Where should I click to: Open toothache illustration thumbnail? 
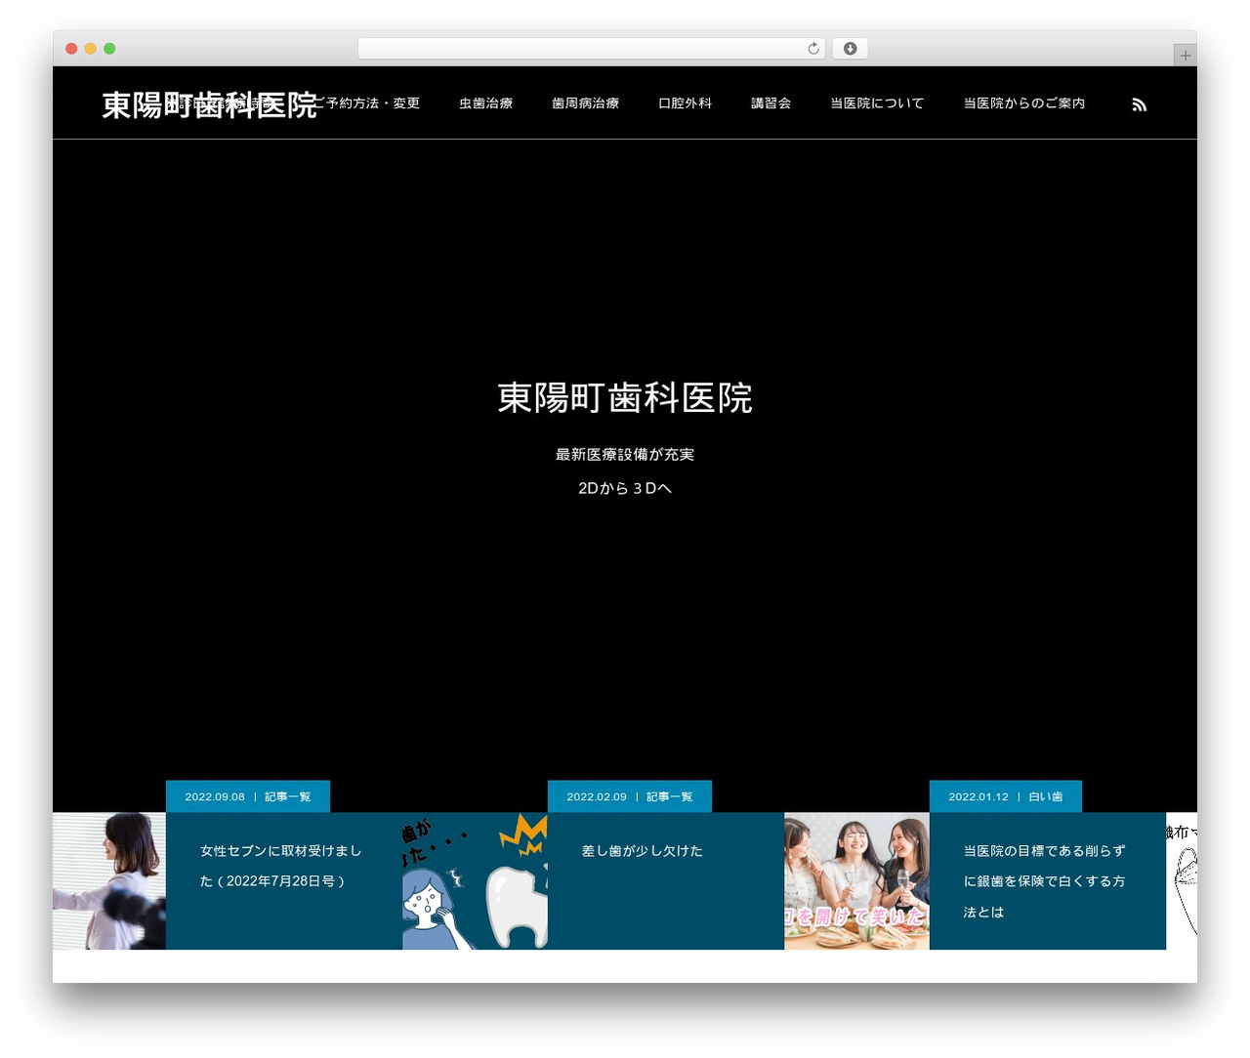coord(475,880)
